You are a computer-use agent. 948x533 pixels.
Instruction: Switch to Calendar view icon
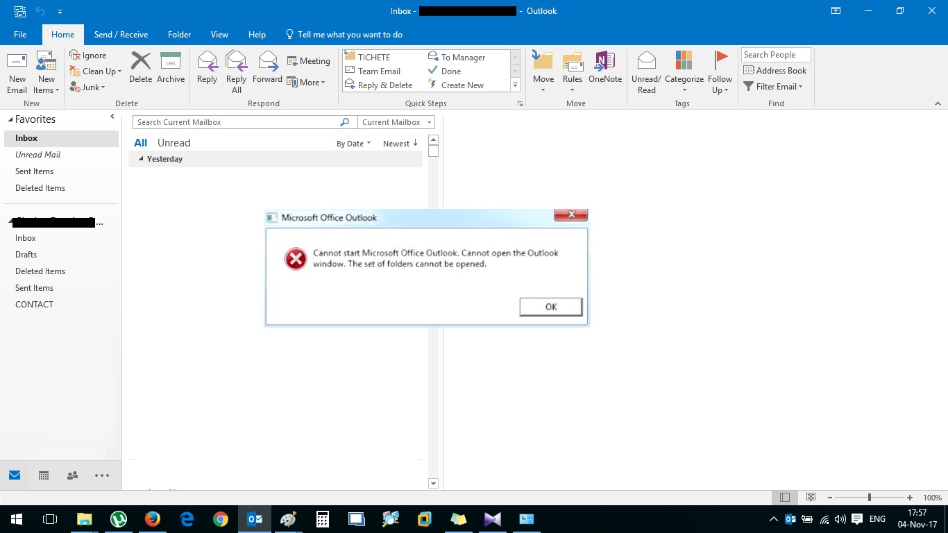coord(44,475)
